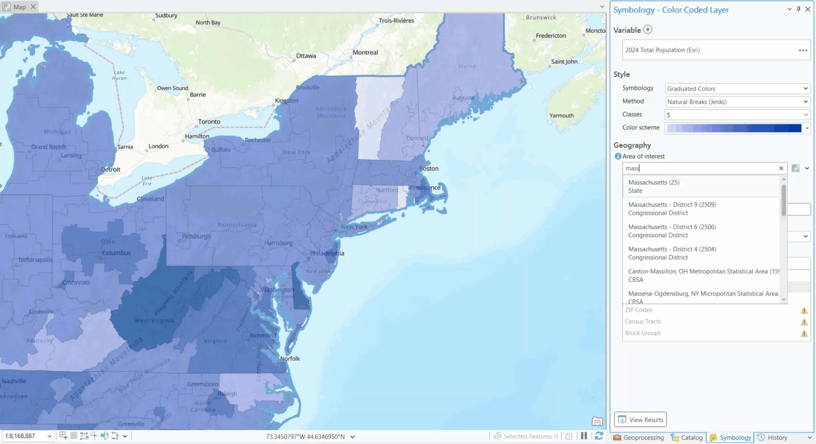Choose Massachusetts District 4 (2504) suggestion
The width and height of the screenshot is (816, 444).
tap(701, 253)
